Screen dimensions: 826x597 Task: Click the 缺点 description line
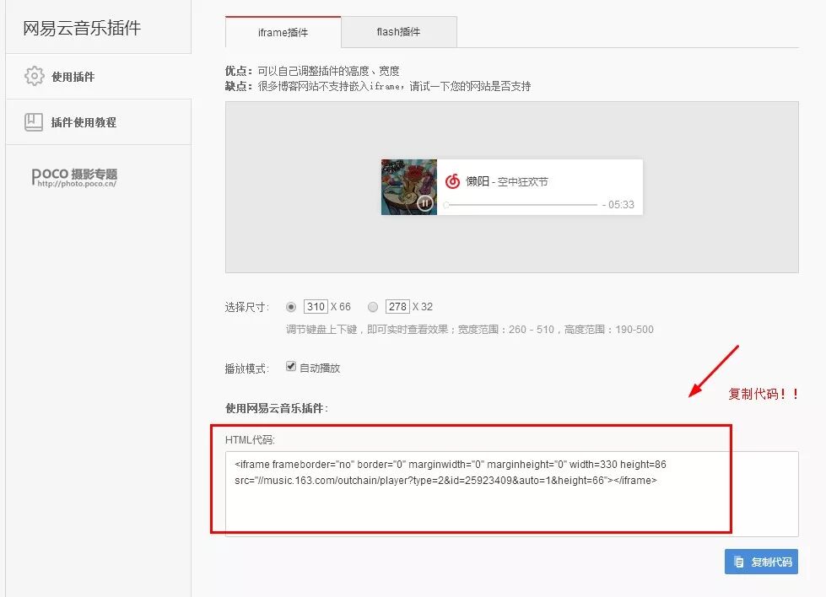[x=378, y=86]
